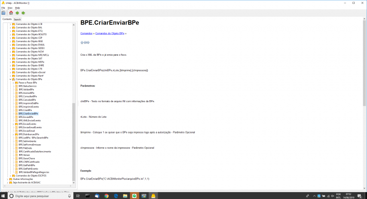Viewport: 367px width, 199px height.
Task: Open the notification center icon
Action: click(x=360, y=196)
